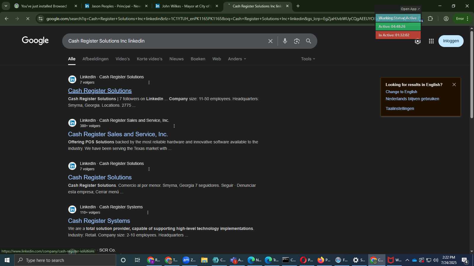Viewport: 474px width, 266px height.
Task: Open more options for first Cash Register Solutions result
Action: click(149, 82)
